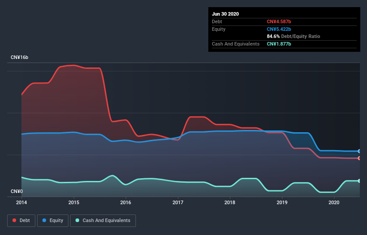Toggle the Cash And Equivalents legend button

(103, 221)
